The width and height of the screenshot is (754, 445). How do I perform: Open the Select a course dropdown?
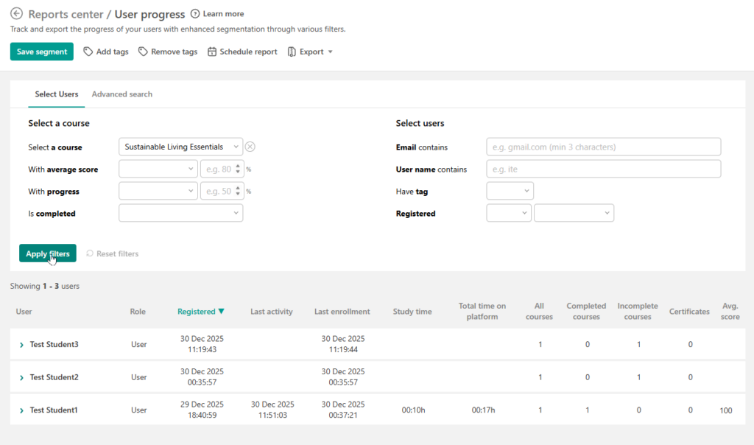click(180, 147)
